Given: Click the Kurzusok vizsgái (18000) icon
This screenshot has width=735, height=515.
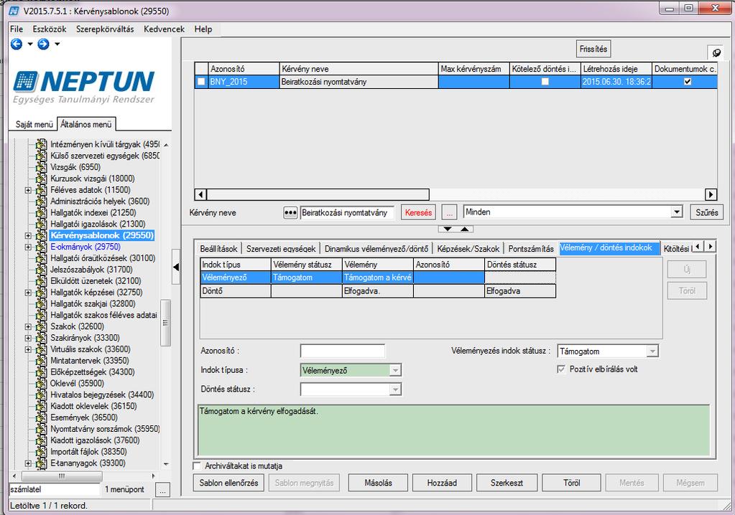Looking at the screenshot, I should pyautogui.click(x=42, y=178).
